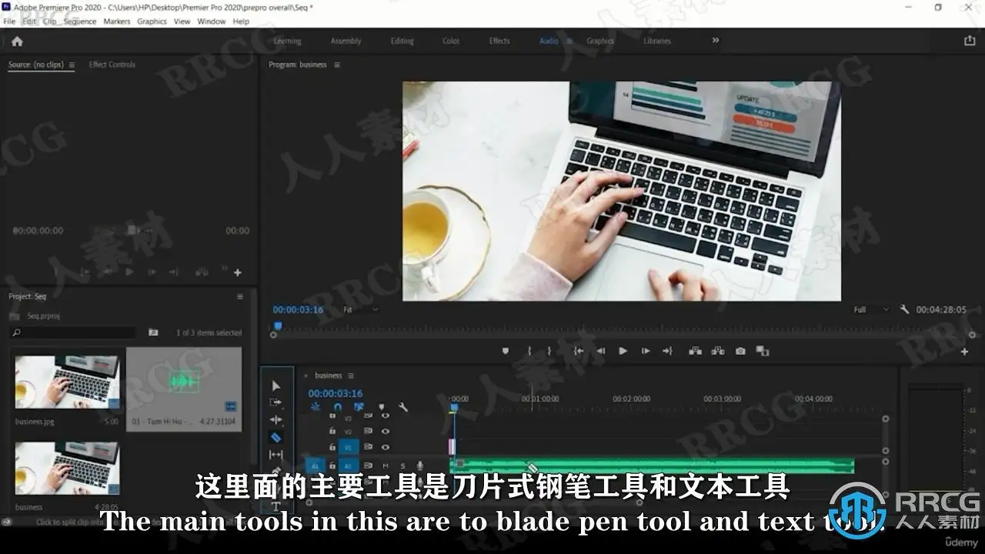Viewport: 985px width, 554px height.
Task: Toggle V2 track visibility eye
Action: [x=386, y=432]
